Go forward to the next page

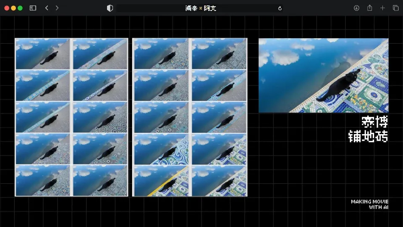click(57, 8)
